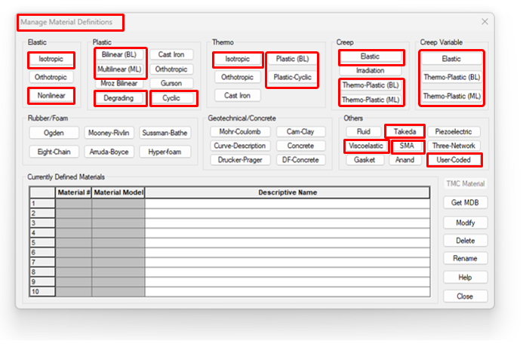The image size is (526, 344).
Task: Select Concrete material button
Action: [300, 146]
